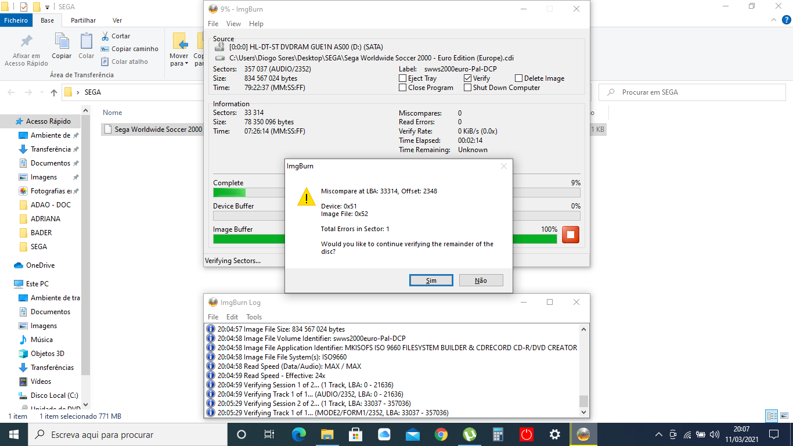
Task: Open the quick access toolbar dropdown arrow
Action: coord(47,7)
